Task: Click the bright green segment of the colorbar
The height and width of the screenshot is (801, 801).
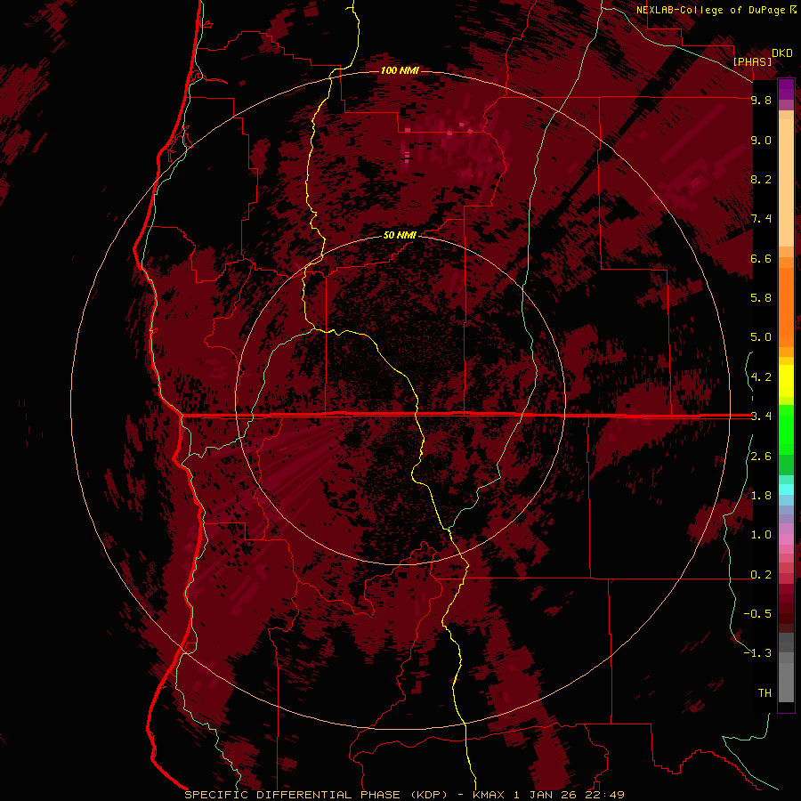Action: (786, 429)
